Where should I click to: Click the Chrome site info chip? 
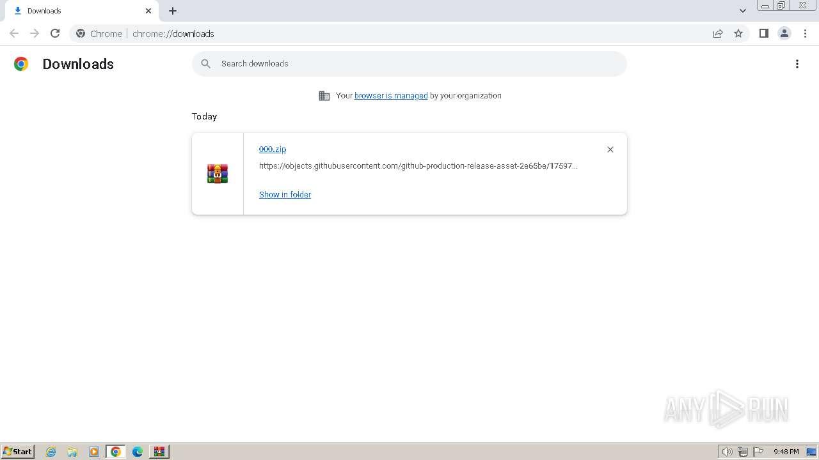click(99, 33)
